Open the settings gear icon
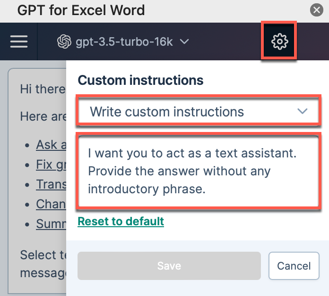Viewport: 329px width, 296px height. tap(279, 41)
